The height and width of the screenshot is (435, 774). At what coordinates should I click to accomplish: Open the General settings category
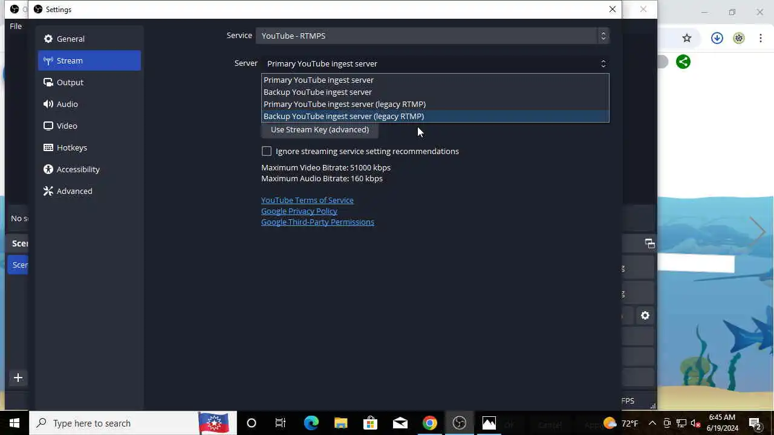coord(89,39)
